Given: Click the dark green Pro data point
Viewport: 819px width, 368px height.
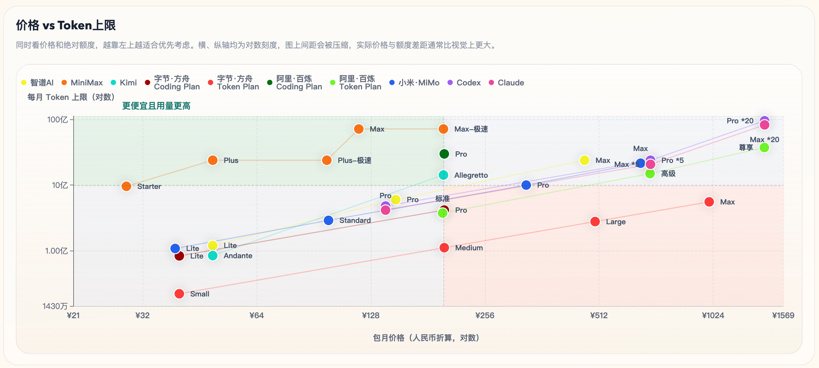Looking at the screenshot, I should 444,154.
